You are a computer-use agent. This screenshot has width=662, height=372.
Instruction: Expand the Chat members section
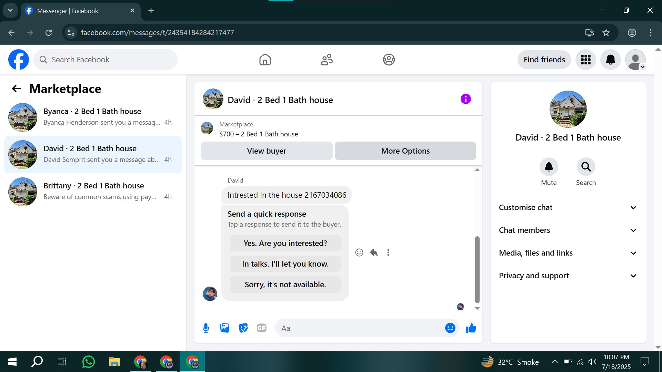(568, 230)
